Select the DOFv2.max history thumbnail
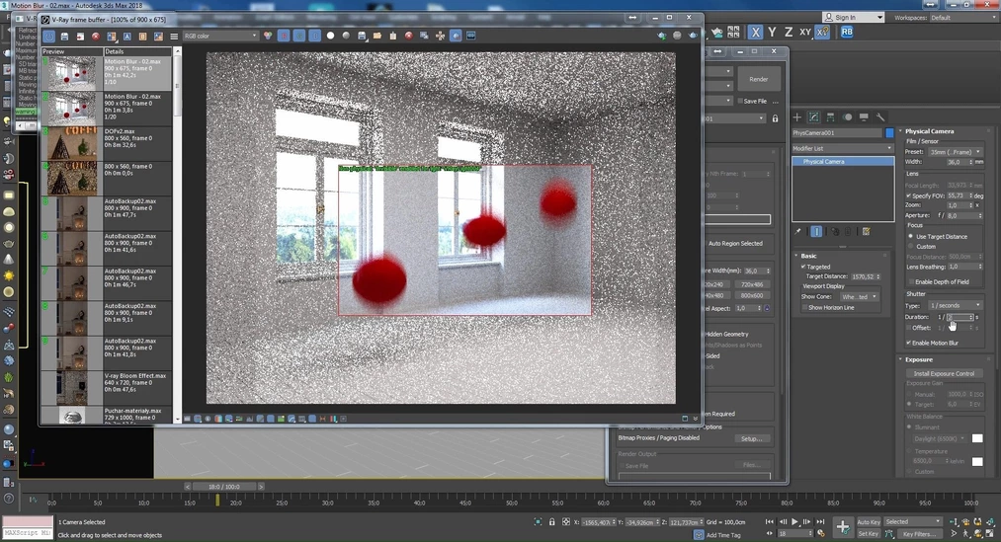1001x542 pixels. click(x=72, y=143)
